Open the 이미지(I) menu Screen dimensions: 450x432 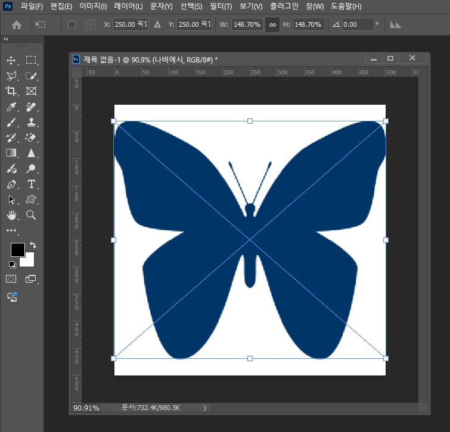(93, 7)
